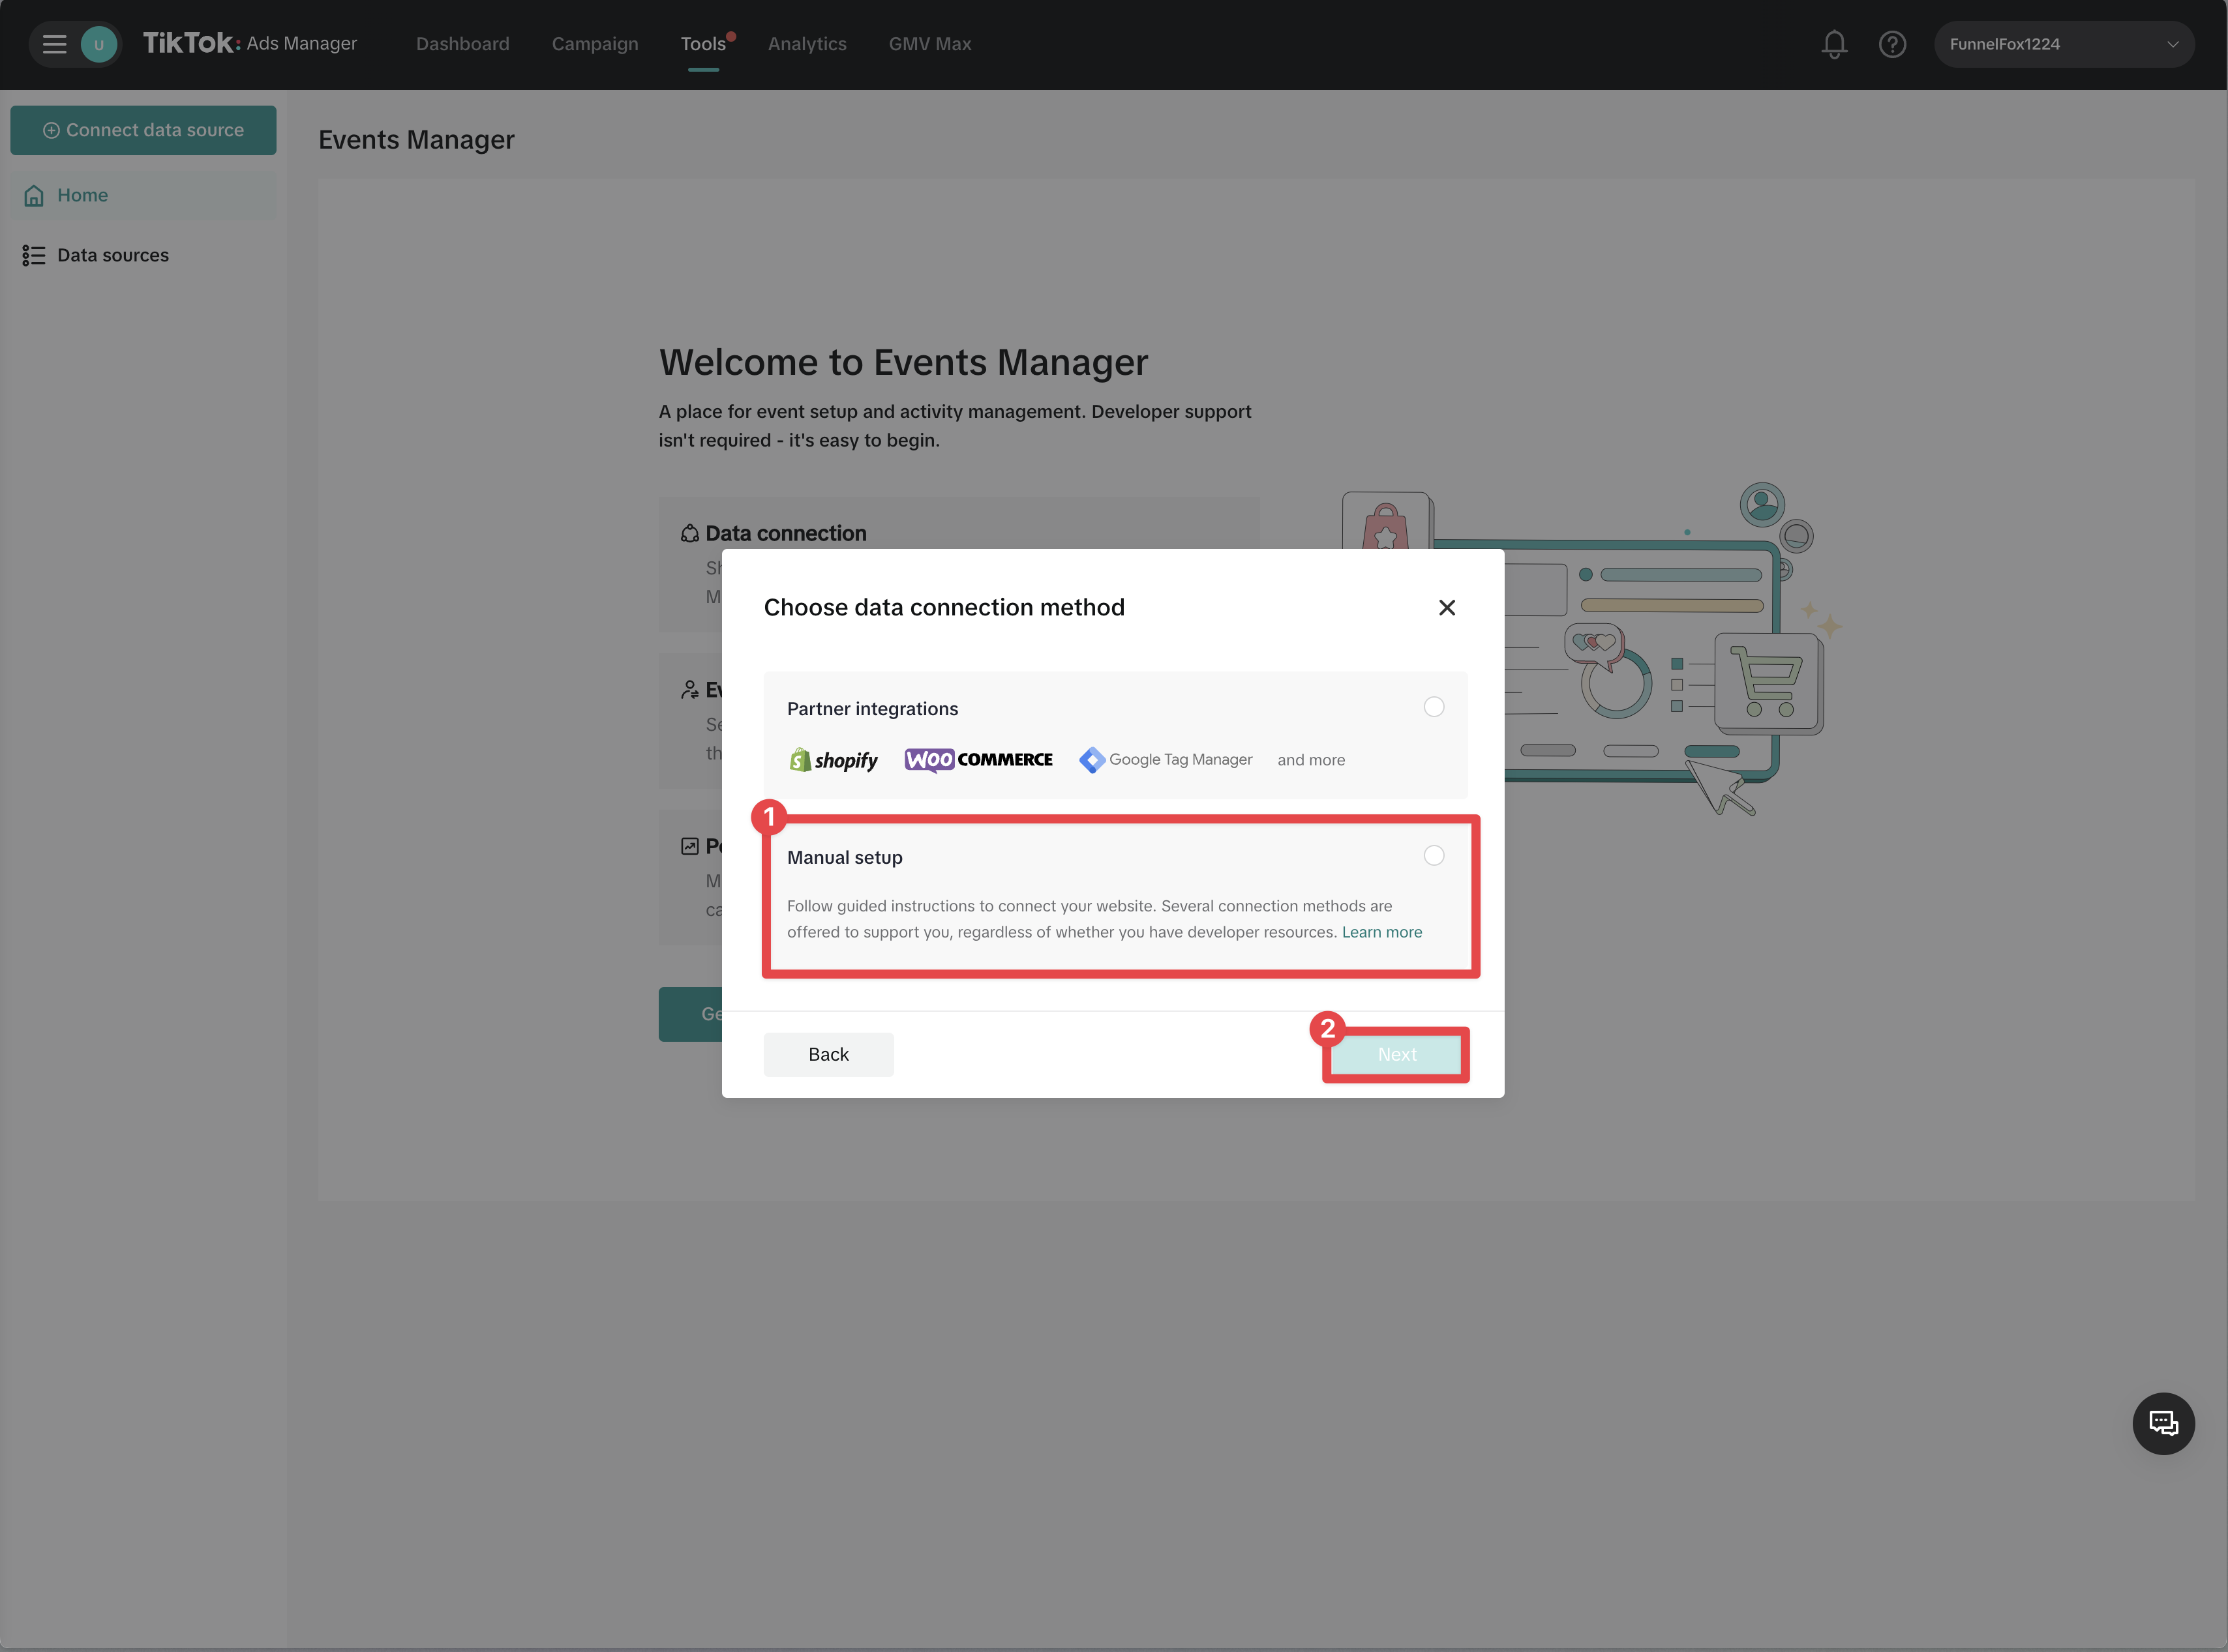
Task: Open the Learn more link
Action: [1381, 932]
